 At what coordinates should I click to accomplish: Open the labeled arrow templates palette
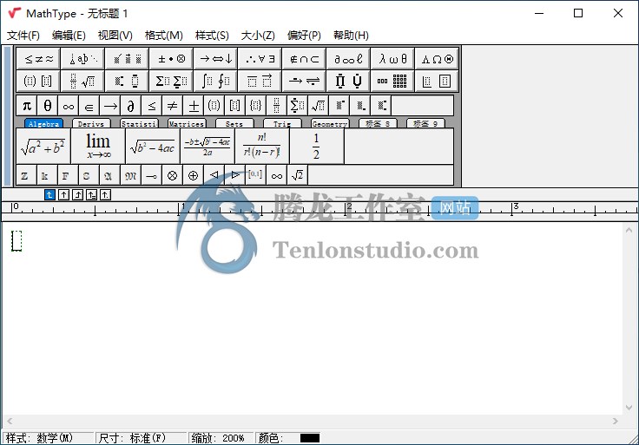tap(304, 81)
